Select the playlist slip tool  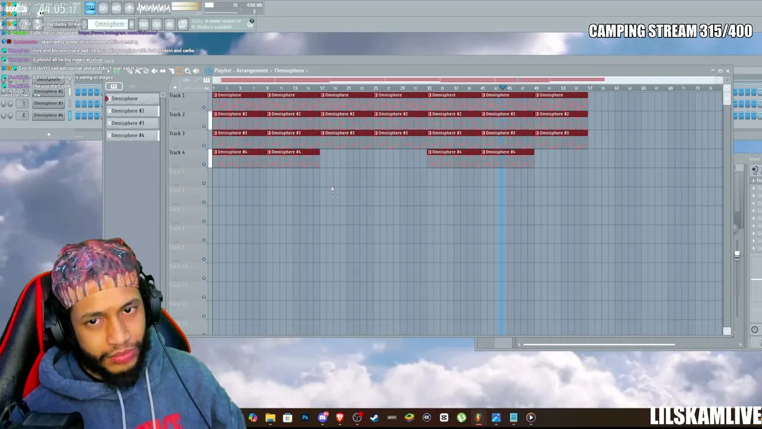tap(163, 71)
